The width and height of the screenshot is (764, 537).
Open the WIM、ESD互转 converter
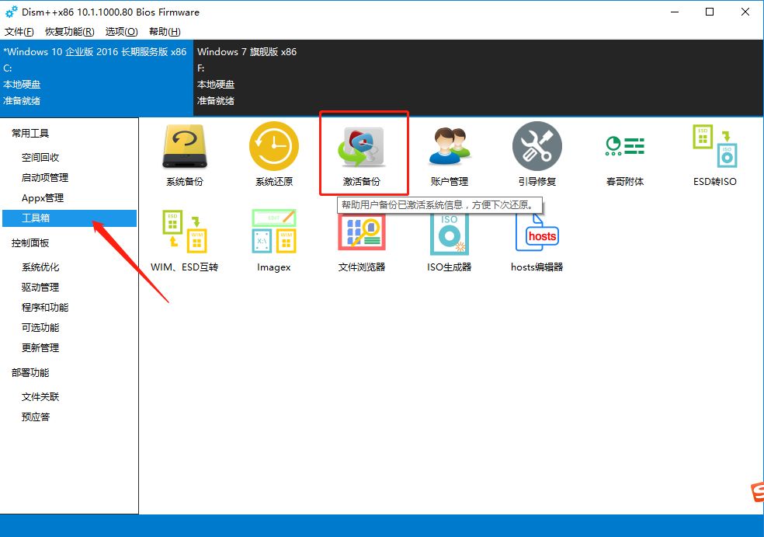pos(184,240)
